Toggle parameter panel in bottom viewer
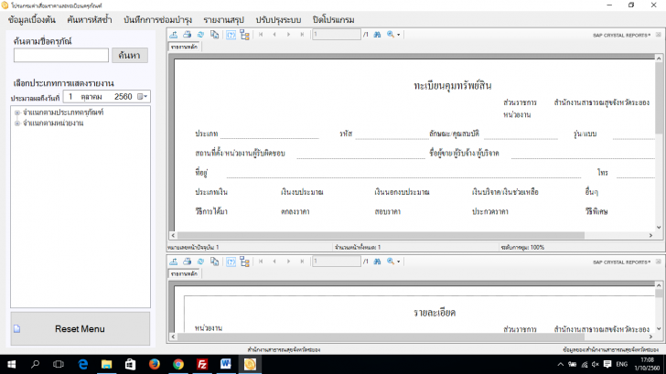The width and height of the screenshot is (666, 374). click(x=231, y=262)
